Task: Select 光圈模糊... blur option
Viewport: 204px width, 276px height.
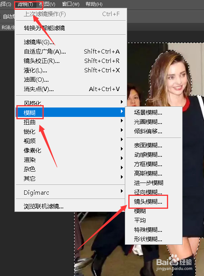Action: (154, 122)
